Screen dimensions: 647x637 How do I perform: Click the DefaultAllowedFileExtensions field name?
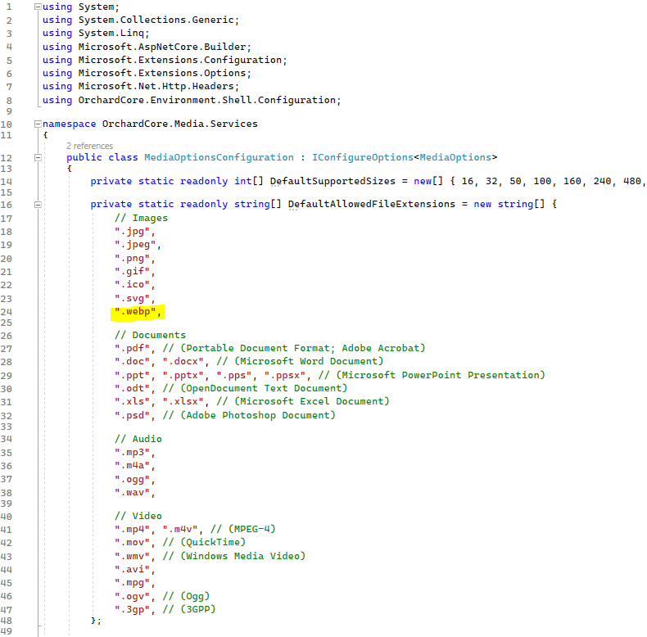click(x=371, y=204)
